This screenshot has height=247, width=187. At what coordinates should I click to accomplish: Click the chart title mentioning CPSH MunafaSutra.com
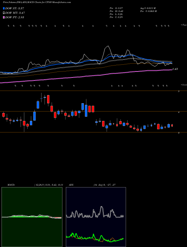click(37, 2)
